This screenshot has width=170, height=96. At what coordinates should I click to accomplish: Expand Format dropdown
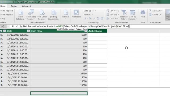coord(93,14)
